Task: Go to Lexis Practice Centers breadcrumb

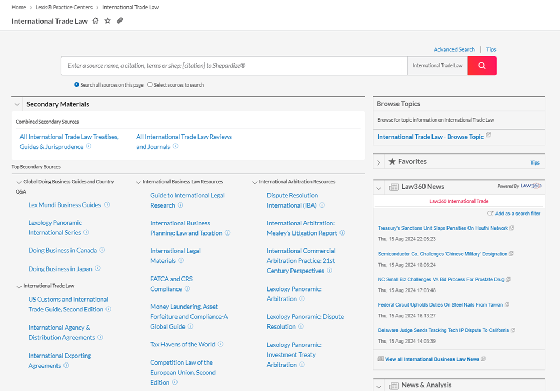Action: coord(64,7)
